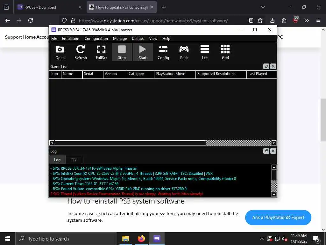
Task: Refresh the game list in RPCS3
Action: coord(81,52)
